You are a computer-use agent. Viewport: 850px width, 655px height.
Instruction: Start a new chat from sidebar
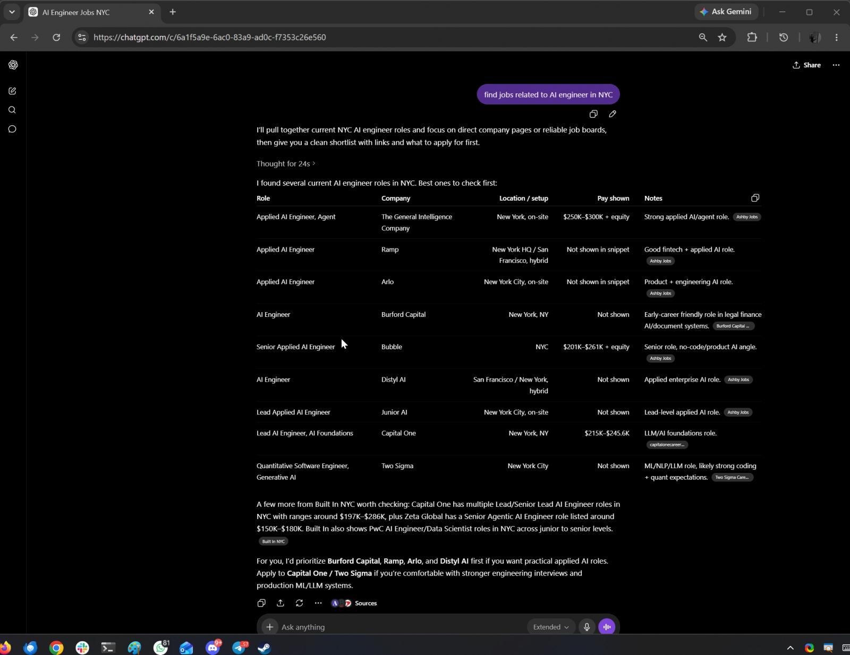12,91
